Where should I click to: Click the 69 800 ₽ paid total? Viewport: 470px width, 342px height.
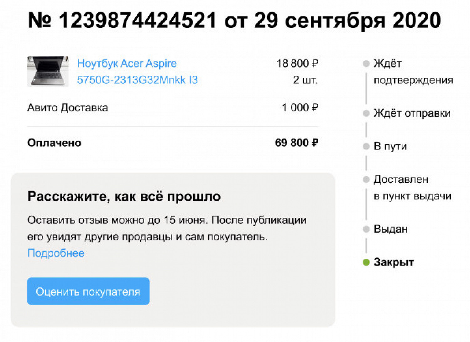point(296,143)
